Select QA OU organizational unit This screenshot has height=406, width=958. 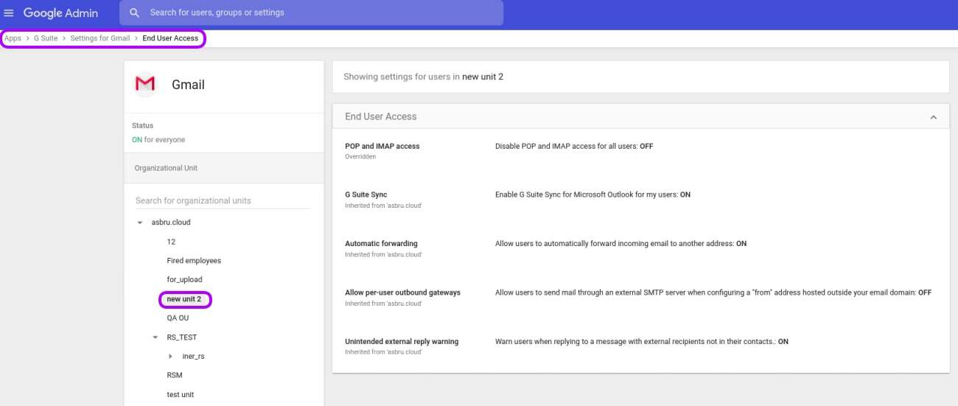tap(178, 318)
